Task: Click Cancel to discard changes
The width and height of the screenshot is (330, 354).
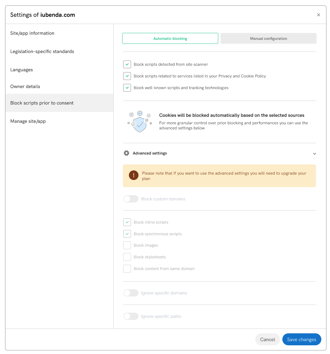Action: click(267, 339)
